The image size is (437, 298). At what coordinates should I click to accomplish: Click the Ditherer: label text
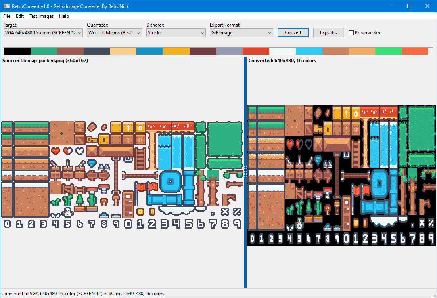[155, 25]
